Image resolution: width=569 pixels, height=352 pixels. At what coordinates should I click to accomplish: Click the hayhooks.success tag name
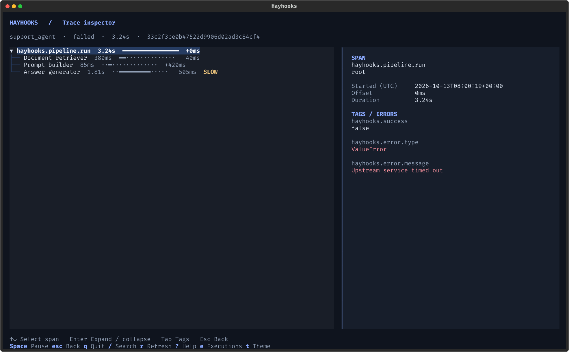380,121
